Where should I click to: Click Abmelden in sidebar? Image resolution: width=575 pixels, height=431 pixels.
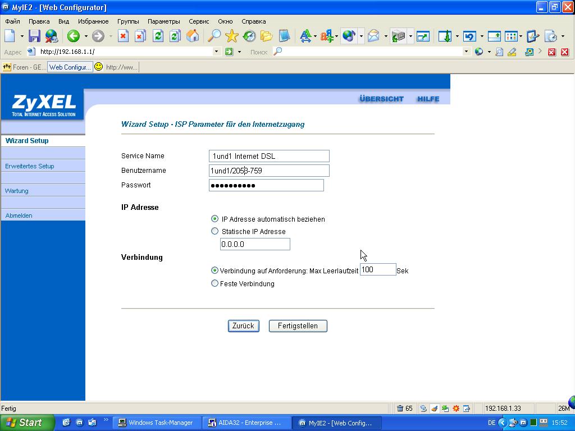coord(19,215)
